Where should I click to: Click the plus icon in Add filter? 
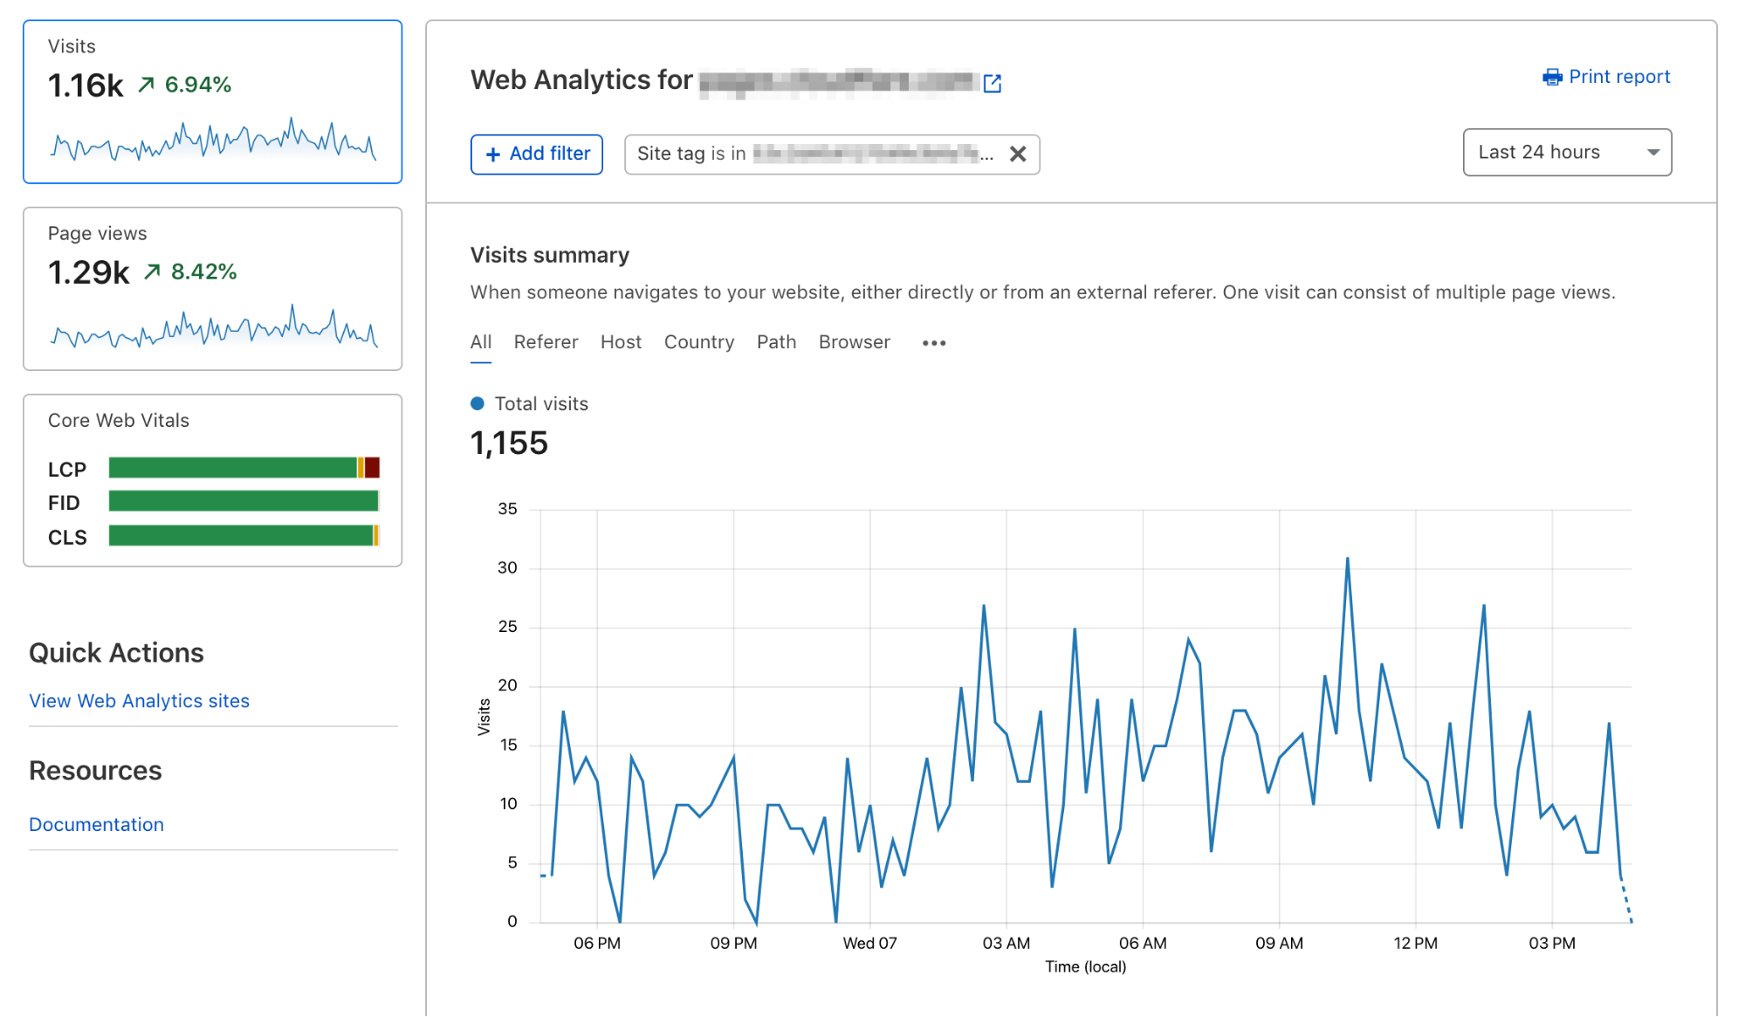493,155
